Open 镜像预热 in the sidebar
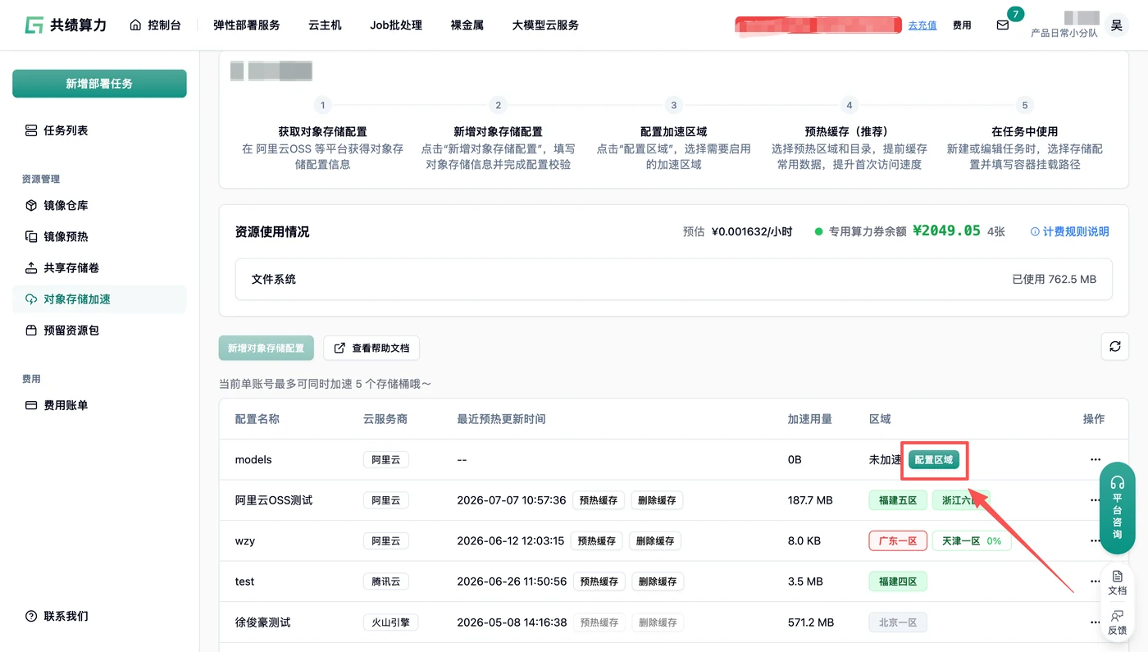Screen dimensions: 1148x652 click(99, 237)
